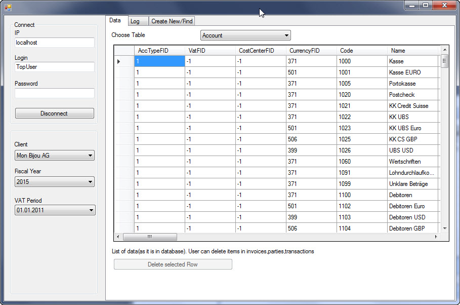
Task: Open the VAT Period dropdown
Action: pyautogui.click(x=55, y=210)
